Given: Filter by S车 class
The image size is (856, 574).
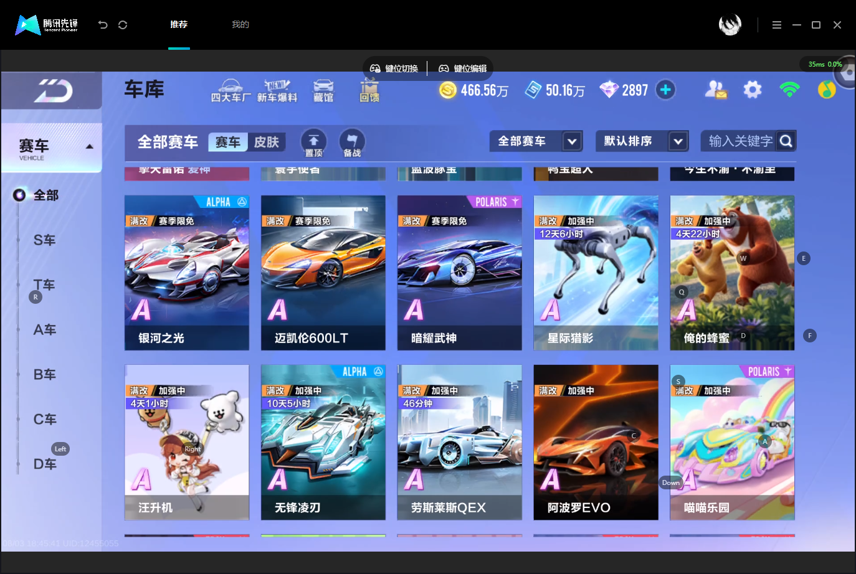Looking at the screenshot, I should (x=44, y=240).
